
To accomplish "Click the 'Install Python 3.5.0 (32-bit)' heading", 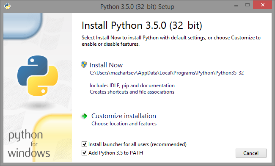I will (x=142, y=25).
